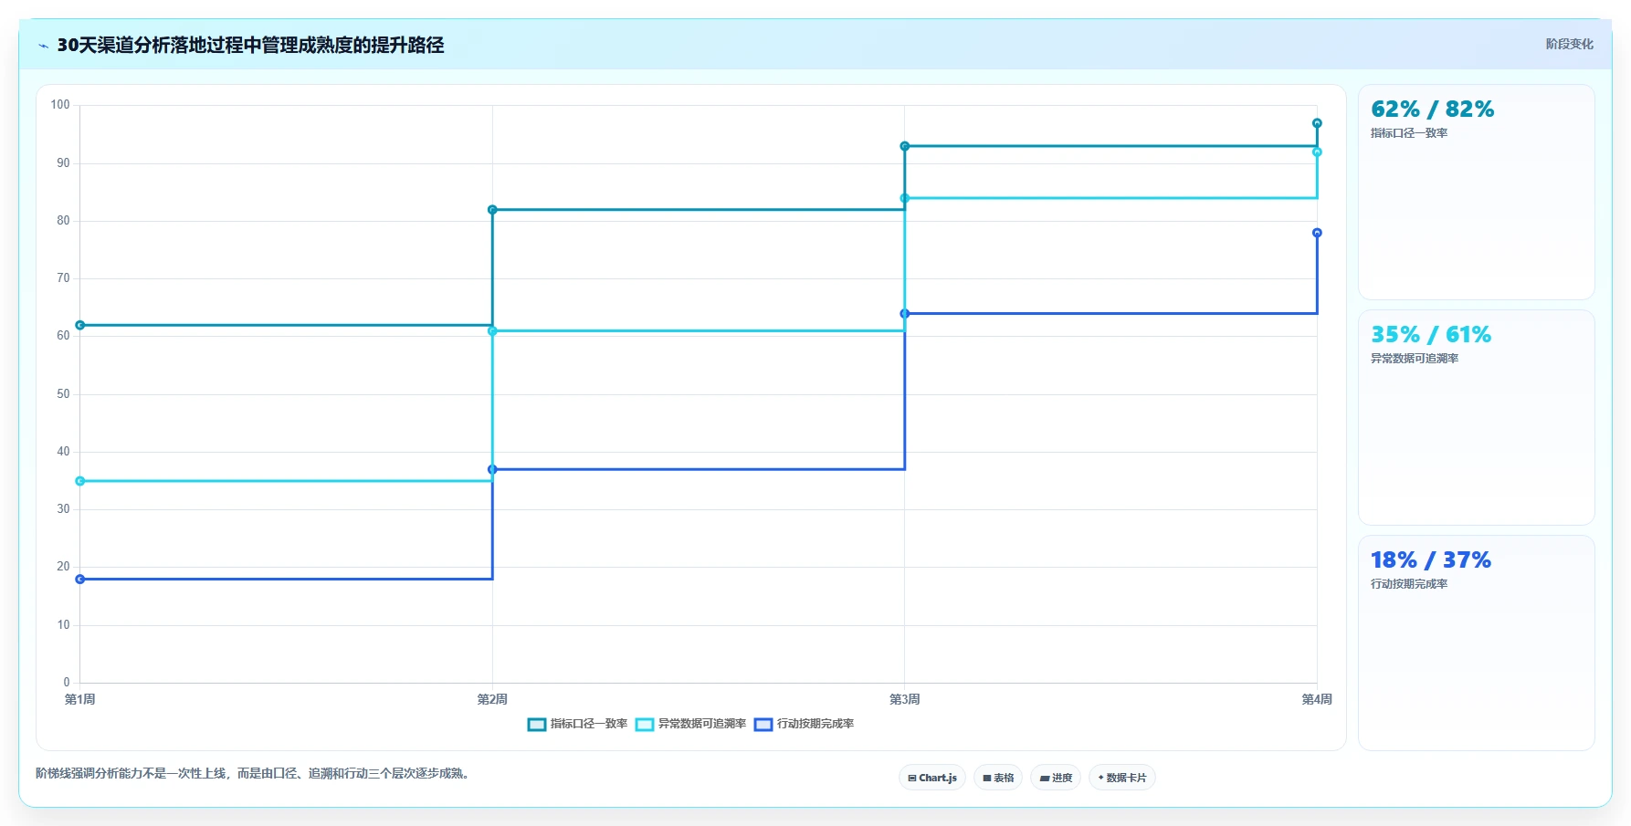Click the 进度 tag
Image resolution: width=1631 pixels, height=826 pixels.
click(x=1056, y=778)
